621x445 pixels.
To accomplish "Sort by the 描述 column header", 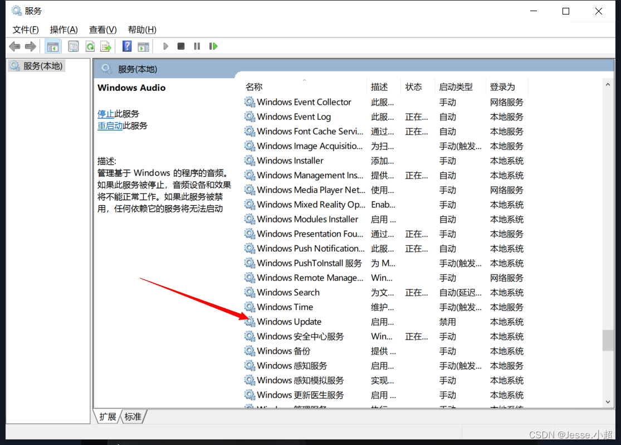I will 383,87.
